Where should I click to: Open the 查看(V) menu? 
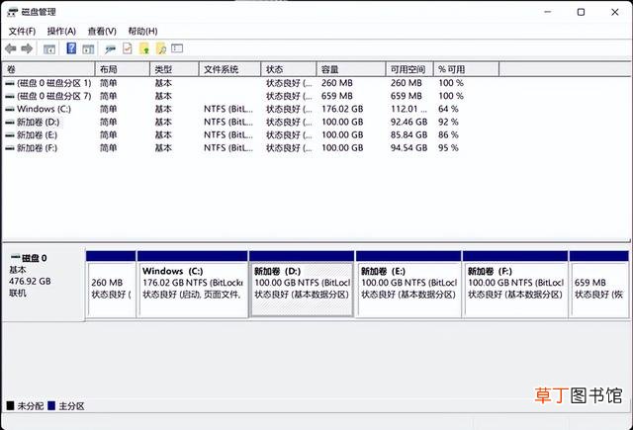point(102,31)
